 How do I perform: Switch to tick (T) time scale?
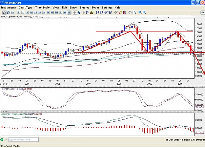(x=19, y=12)
